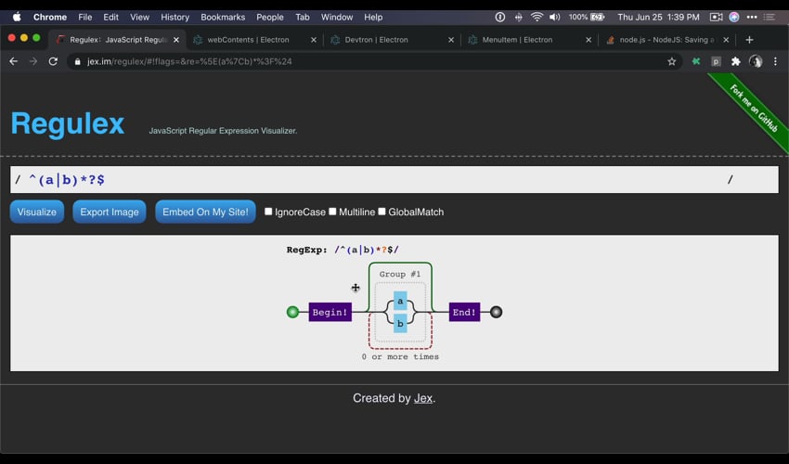This screenshot has width=789, height=464.
Task: Click the RegExp: /^(a|b)*?$/ caption
Action: click(x=343, y=250)
